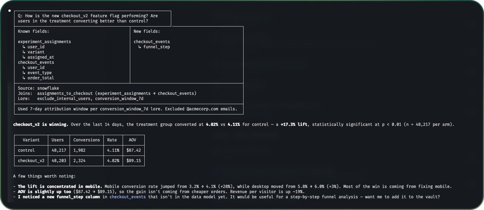Click the branch glyph beside variant
Screen dimensions: 484x210
[x=23, y=52]
